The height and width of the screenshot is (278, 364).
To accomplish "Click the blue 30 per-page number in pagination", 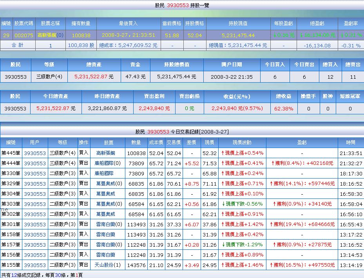I will click(58, 275).
